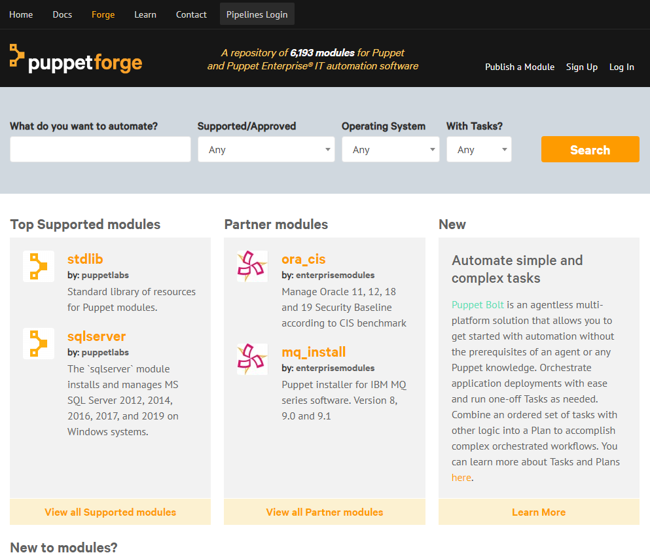Open the sqlserver module's Puppet icon
Viewport: 650px width, 553px height.
[x=39, y=343]
